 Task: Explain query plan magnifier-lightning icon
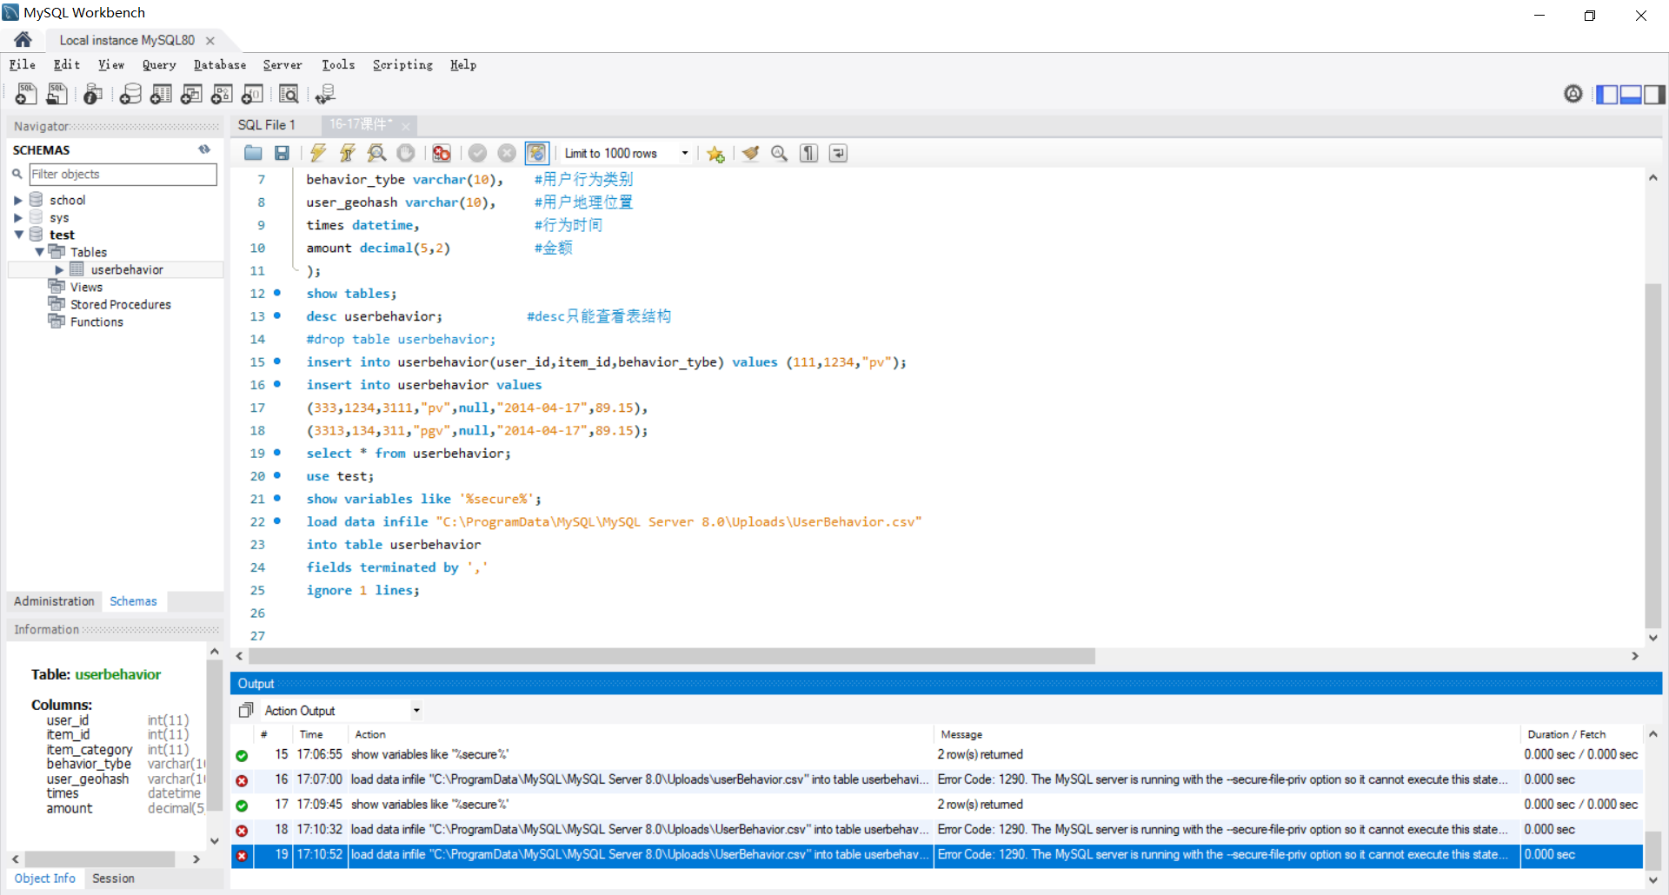pos(376,153)
